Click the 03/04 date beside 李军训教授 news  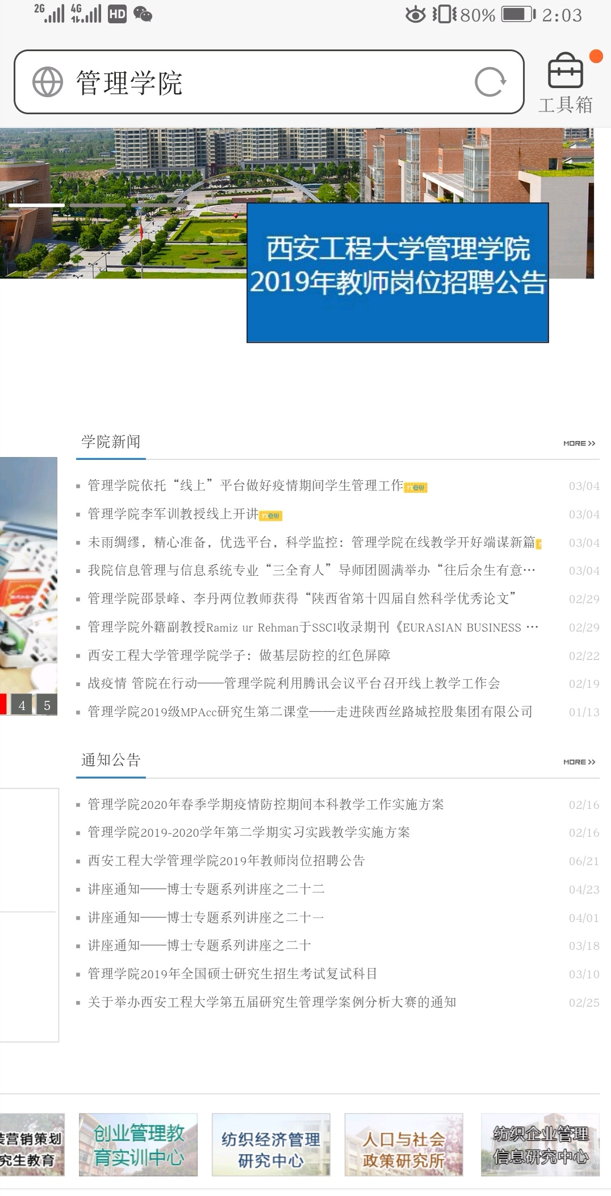[584, 514]
